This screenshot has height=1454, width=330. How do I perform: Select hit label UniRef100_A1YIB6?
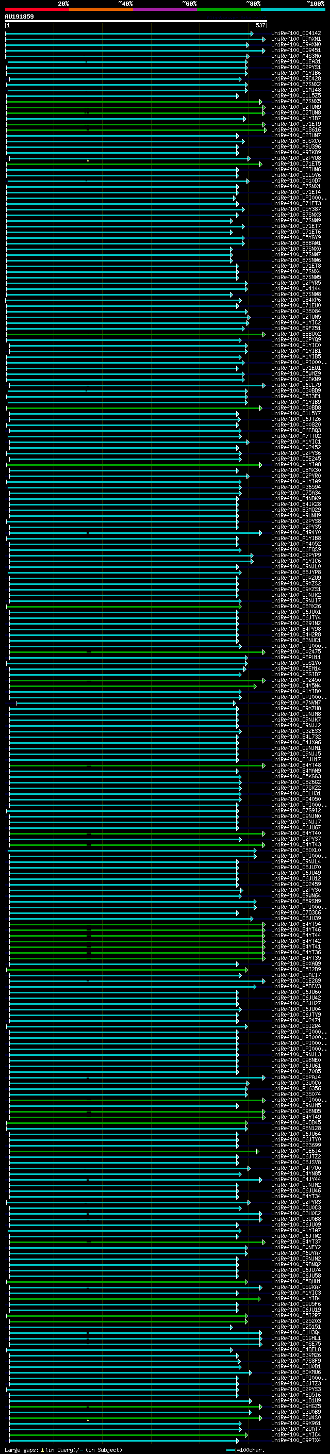point(296,73)
